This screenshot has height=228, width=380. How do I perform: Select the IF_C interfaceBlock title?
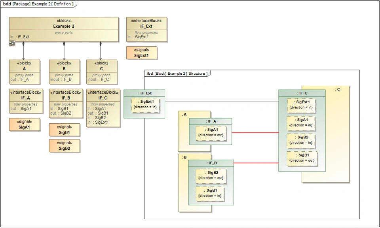coord(103,98)
